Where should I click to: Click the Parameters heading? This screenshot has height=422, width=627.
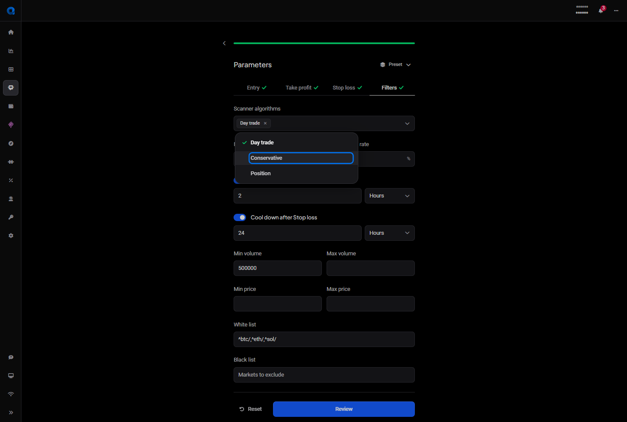click(252, 65)
